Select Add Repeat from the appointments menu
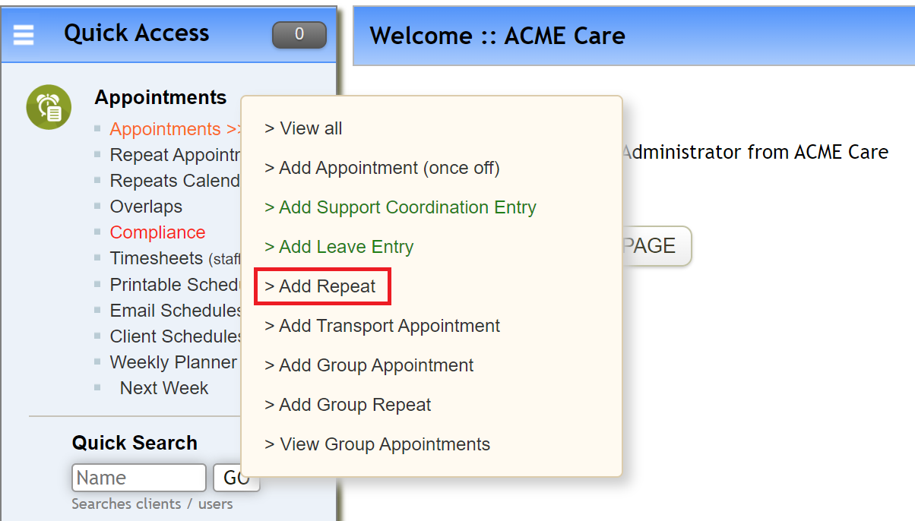The height and width of the screenshot is (521, 915). click(322, 286)
